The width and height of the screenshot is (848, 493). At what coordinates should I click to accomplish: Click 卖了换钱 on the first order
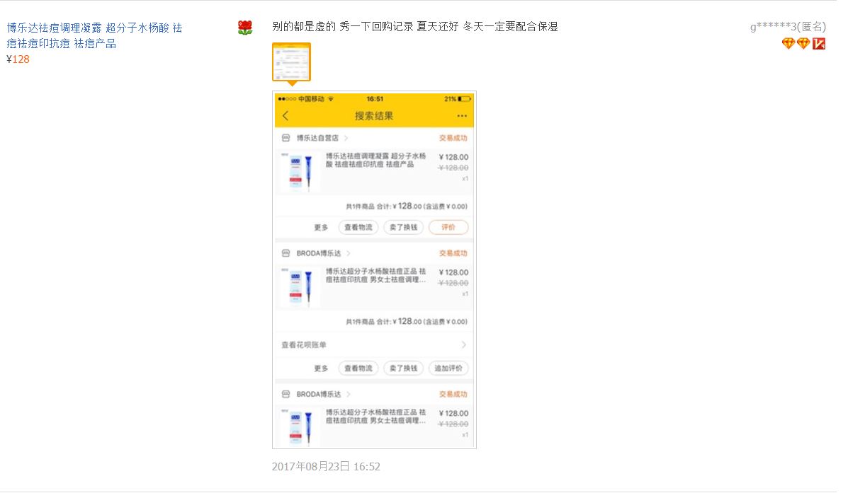click(403, 227)
